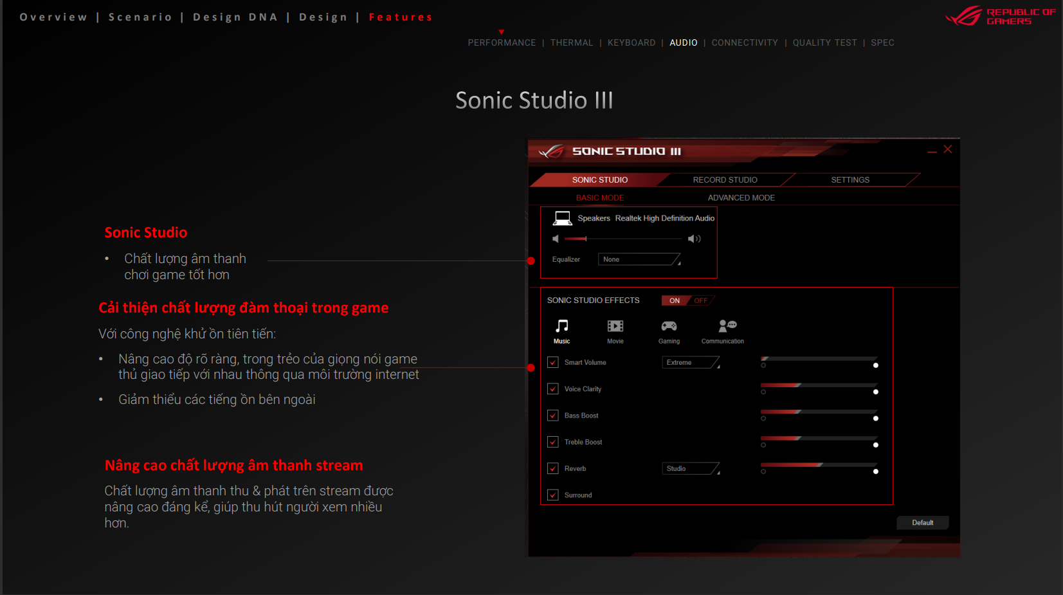Adjust the Reverb slider

(x=819, y=464)
